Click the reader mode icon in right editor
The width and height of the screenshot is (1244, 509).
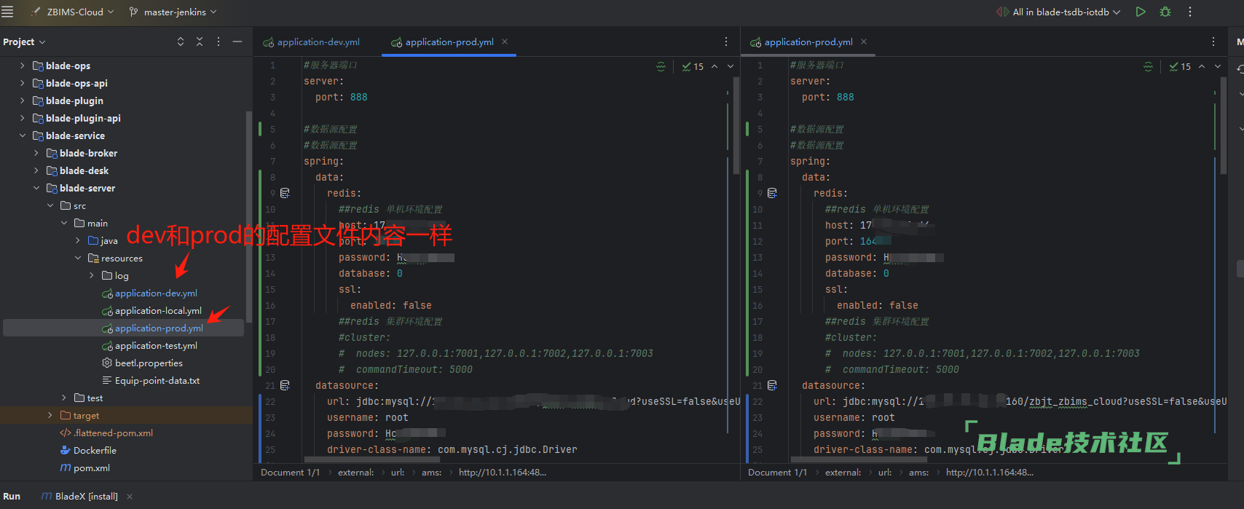point(1148,66)
